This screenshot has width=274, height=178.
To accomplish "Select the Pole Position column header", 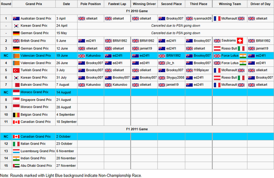I will (90, 4).
